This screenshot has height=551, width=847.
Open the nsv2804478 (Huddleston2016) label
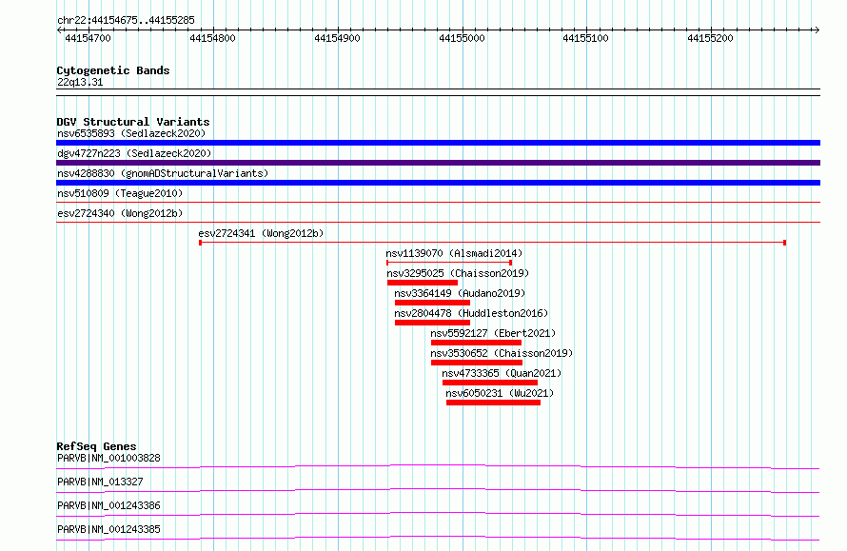pos(471,313)
